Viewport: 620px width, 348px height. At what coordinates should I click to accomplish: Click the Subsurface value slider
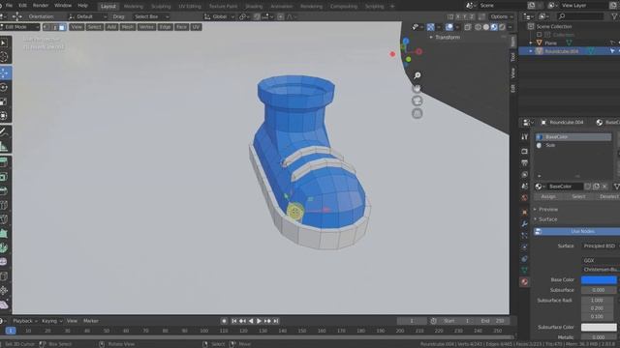coord(599,290)
